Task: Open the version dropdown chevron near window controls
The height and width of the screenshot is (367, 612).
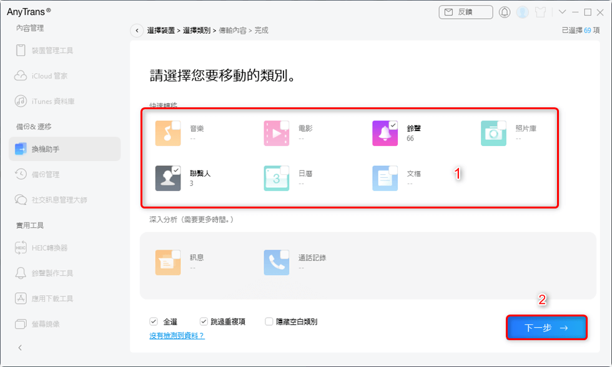Action: coord(561,11)
